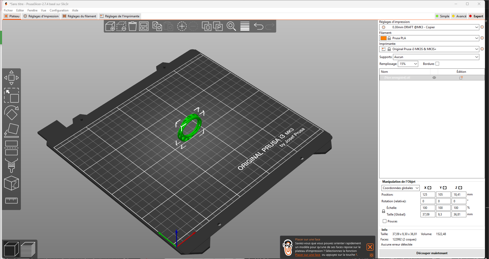Switch to Réglages du filament tab
This screenshot has height=259, width=489.
point(79,16)
